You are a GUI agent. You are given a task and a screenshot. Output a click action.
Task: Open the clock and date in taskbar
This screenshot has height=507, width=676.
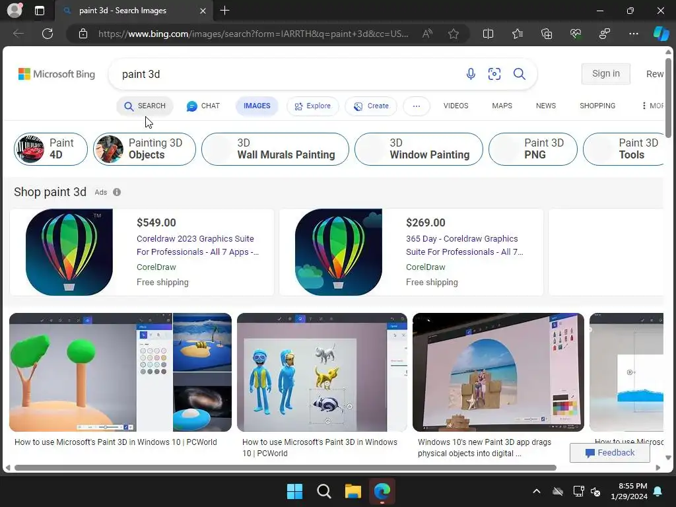click(628, 491)
